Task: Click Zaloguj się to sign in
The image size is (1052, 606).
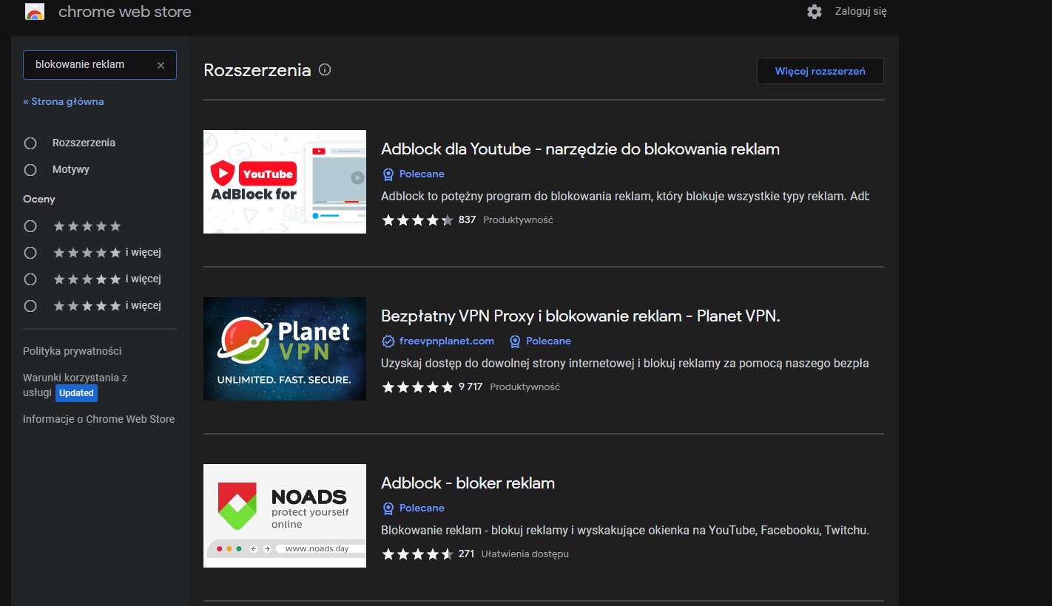Action: point(861,12)
